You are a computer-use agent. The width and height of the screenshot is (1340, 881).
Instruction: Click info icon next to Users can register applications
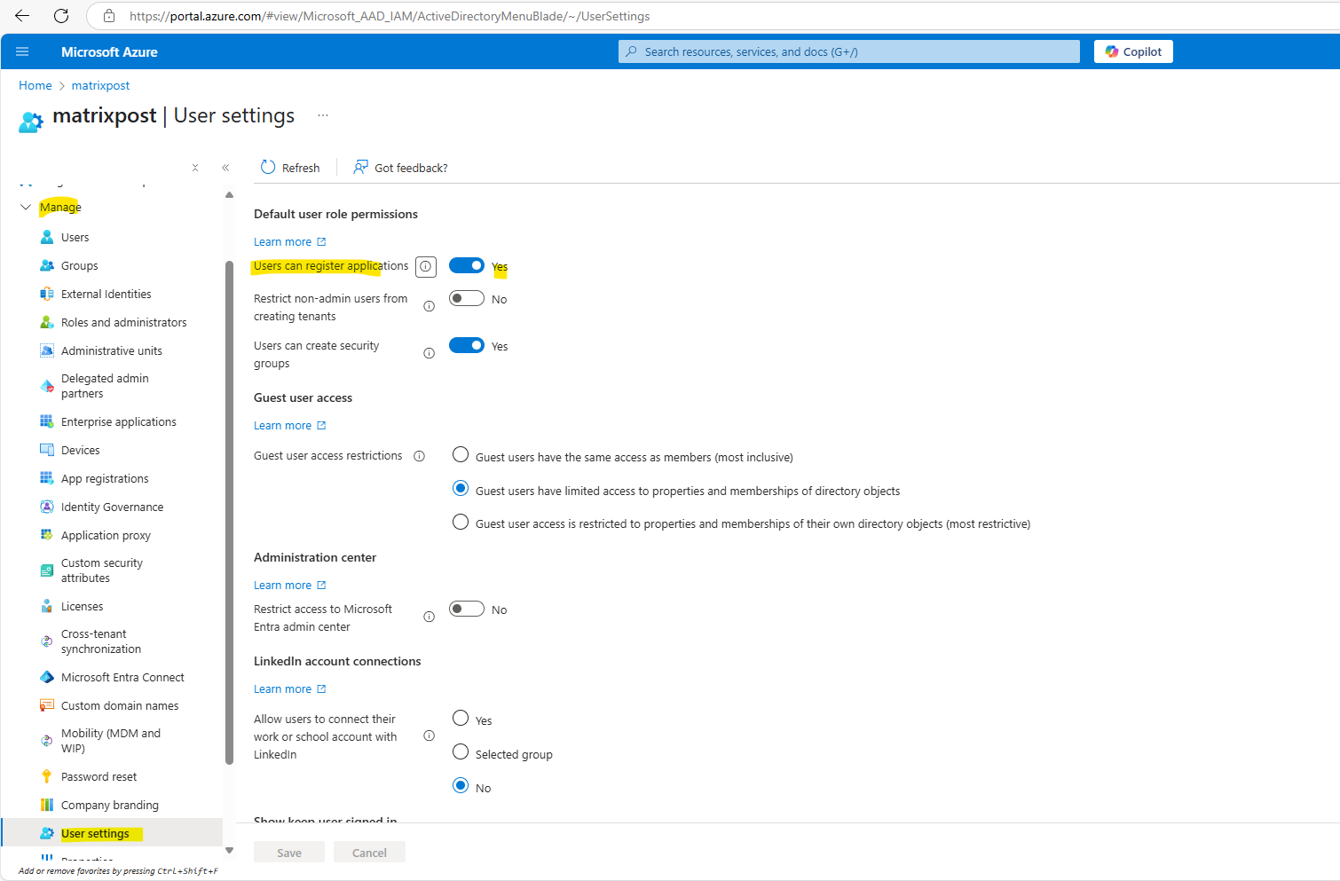click(x=426, y=266)
